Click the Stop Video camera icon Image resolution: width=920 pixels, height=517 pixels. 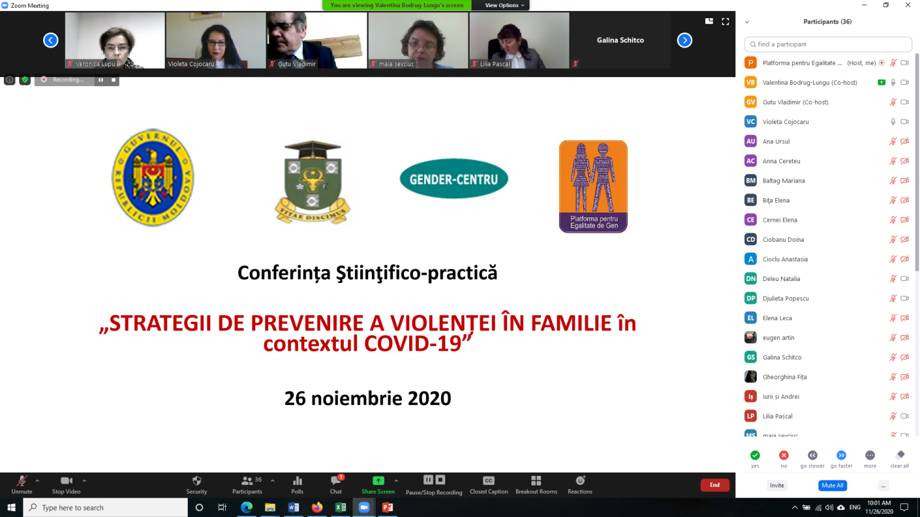[x=66, y=481]
